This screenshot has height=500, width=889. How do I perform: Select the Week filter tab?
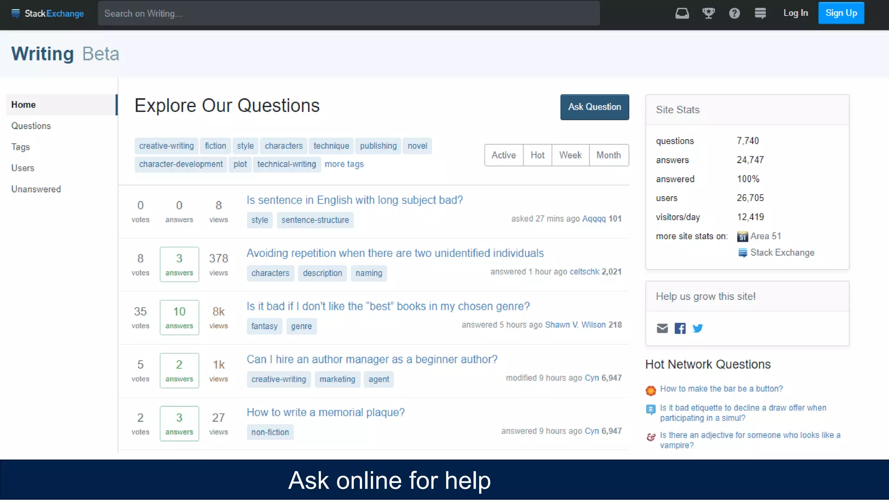click(x=570, y=155)
